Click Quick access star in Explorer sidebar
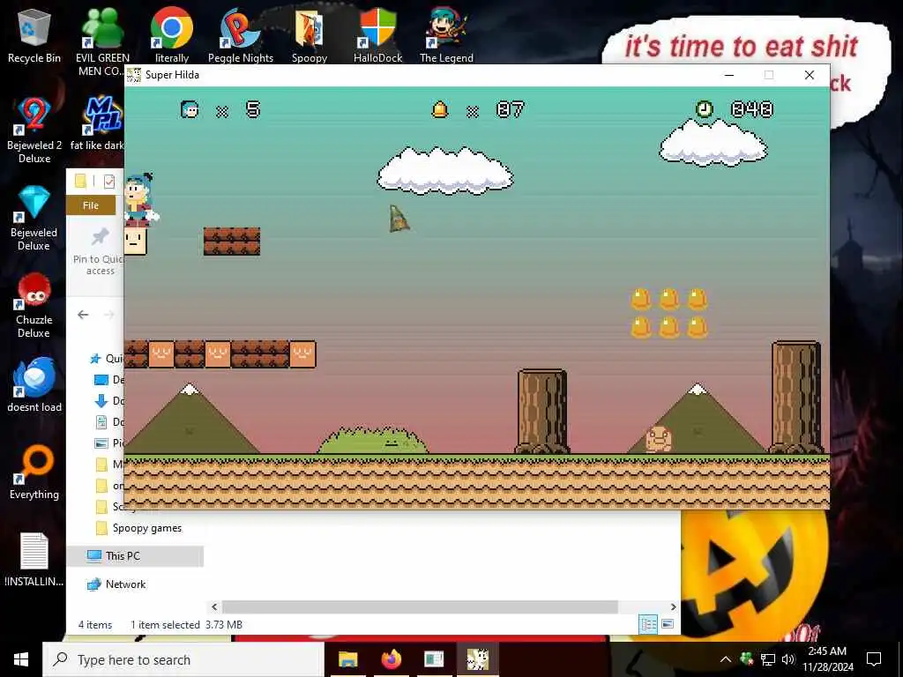Viewport: 903px width, 677px height. (95, 359)
